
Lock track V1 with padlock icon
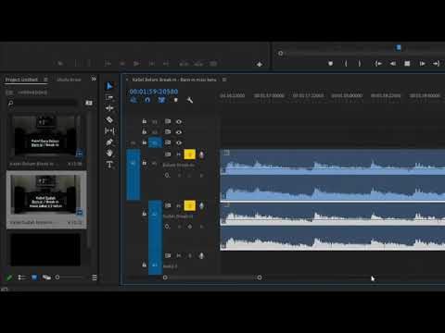145,142
